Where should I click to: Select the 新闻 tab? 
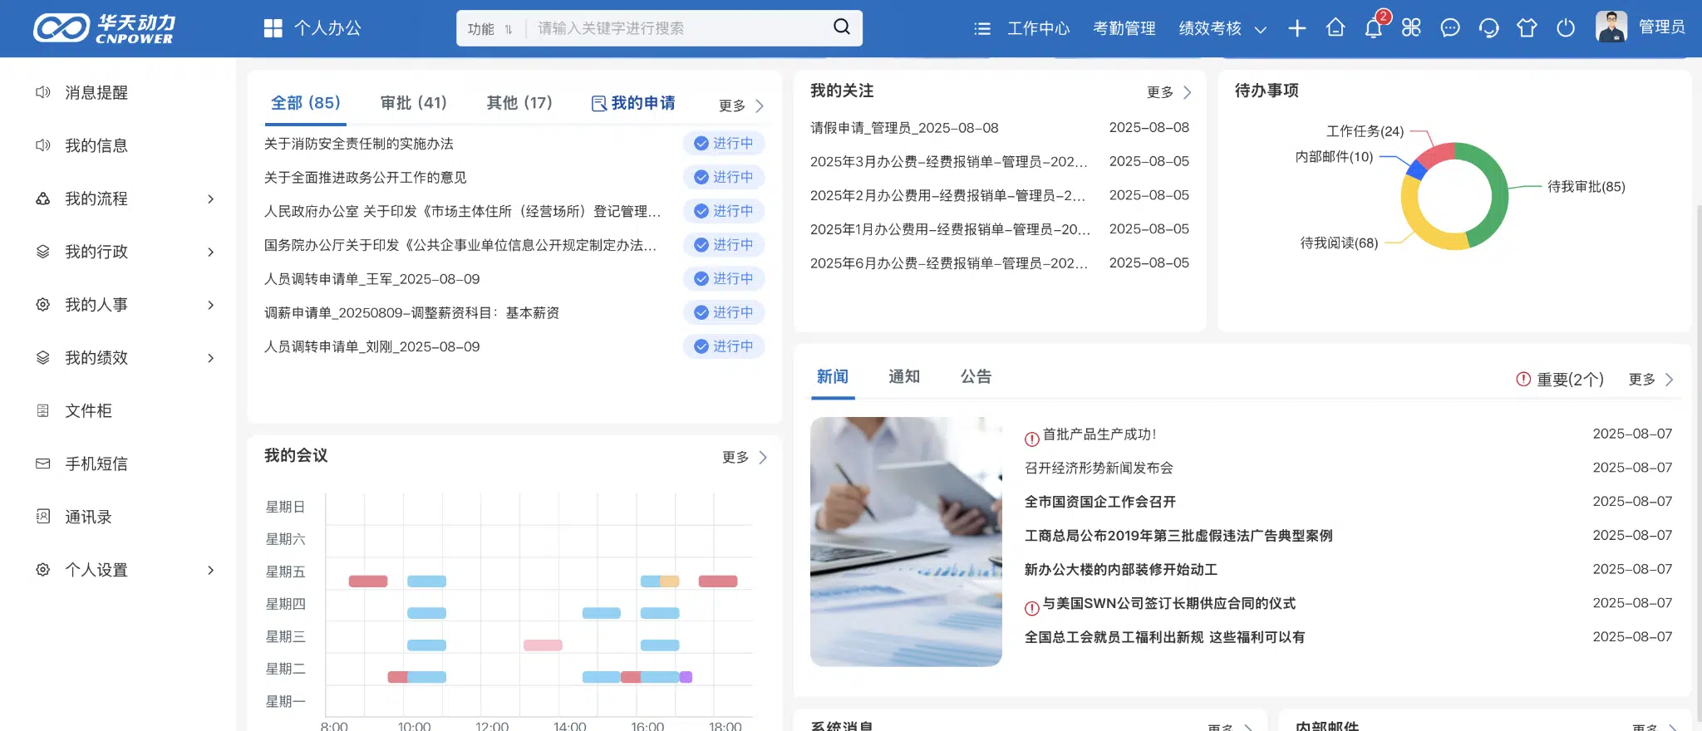(x=833, y=377)
